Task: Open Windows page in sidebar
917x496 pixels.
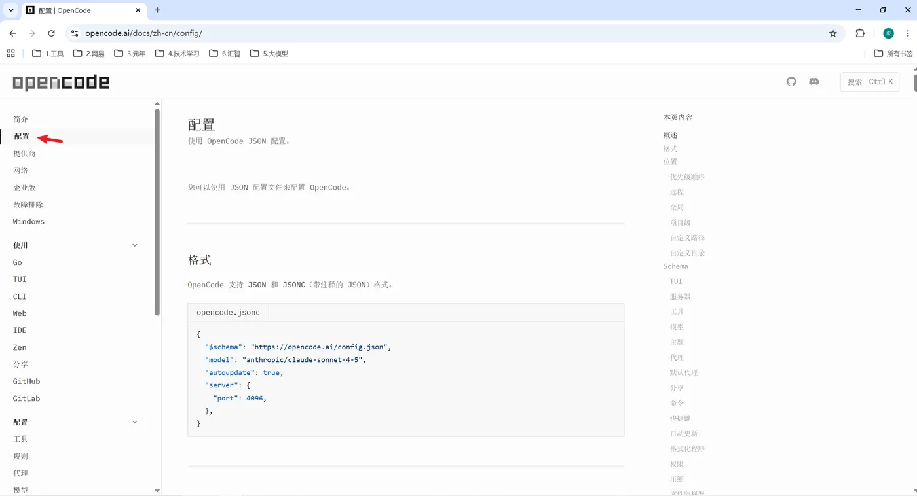Action: [x=29, y=222]
